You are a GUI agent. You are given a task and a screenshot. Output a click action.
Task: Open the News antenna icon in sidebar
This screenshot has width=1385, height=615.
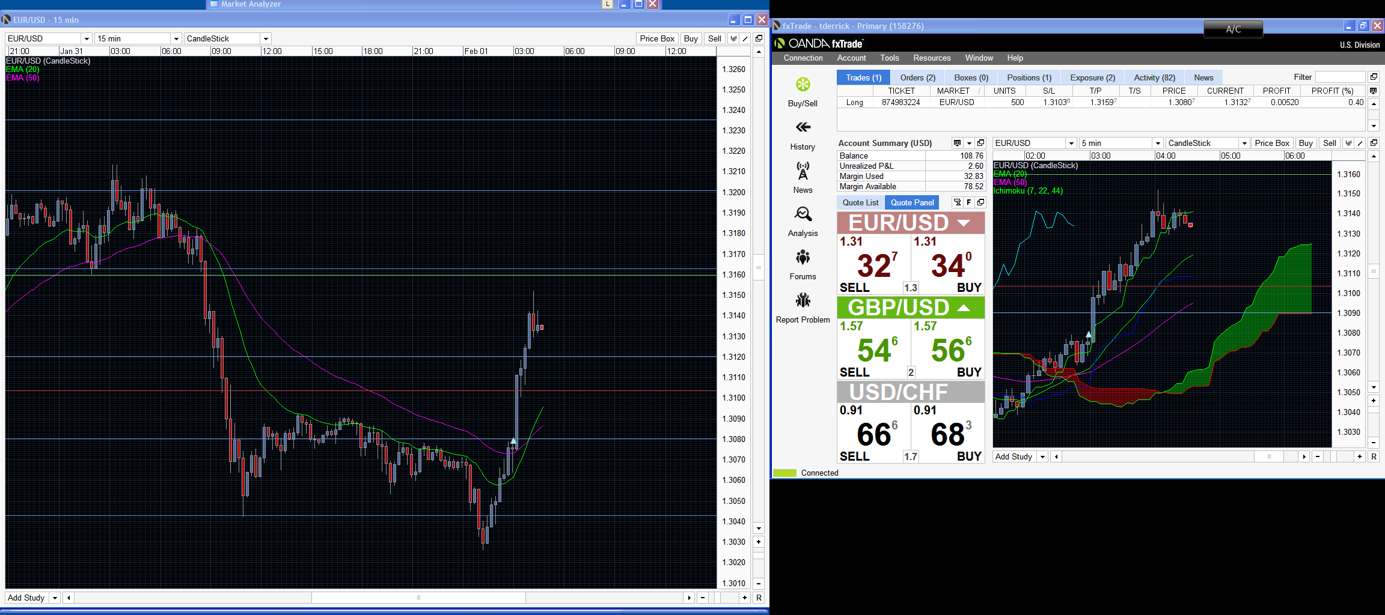[x=803, y=171]
